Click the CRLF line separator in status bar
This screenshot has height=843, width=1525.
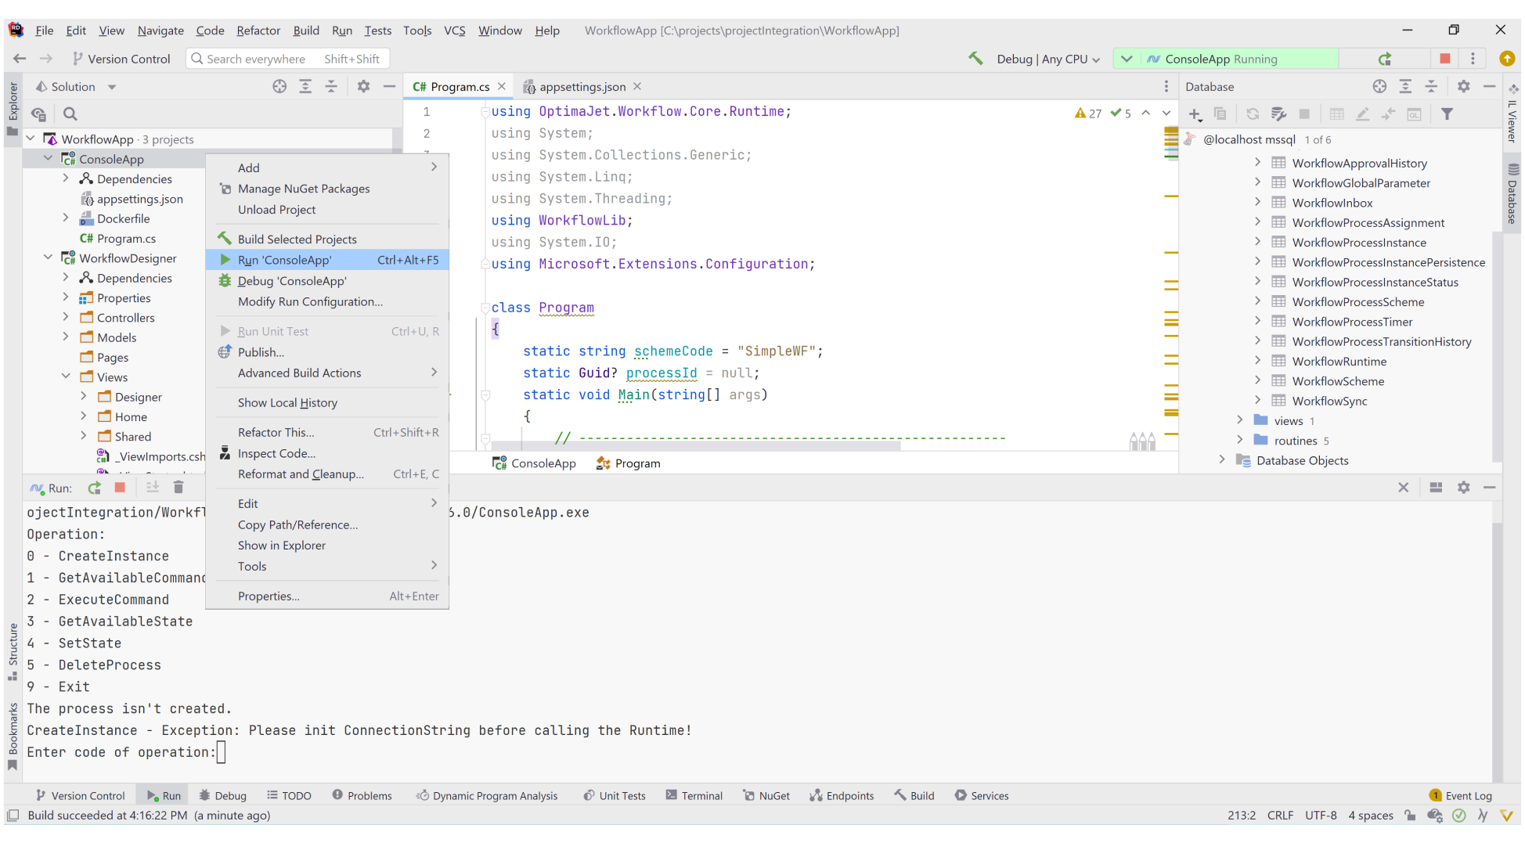click(x=1280, y=816)
